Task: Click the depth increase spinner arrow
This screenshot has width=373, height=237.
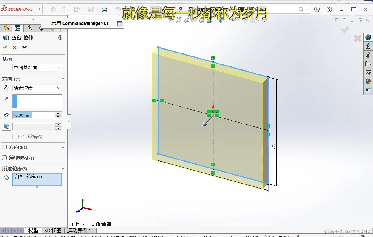Action: pos(58,113)
